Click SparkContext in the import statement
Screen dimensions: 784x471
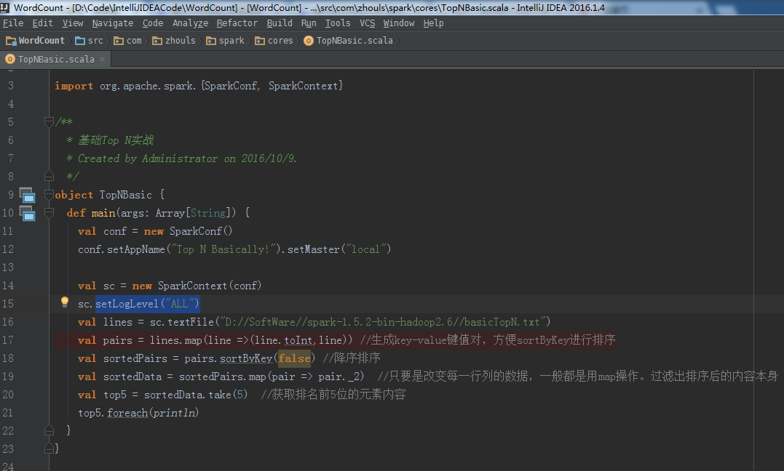[304, 86]
